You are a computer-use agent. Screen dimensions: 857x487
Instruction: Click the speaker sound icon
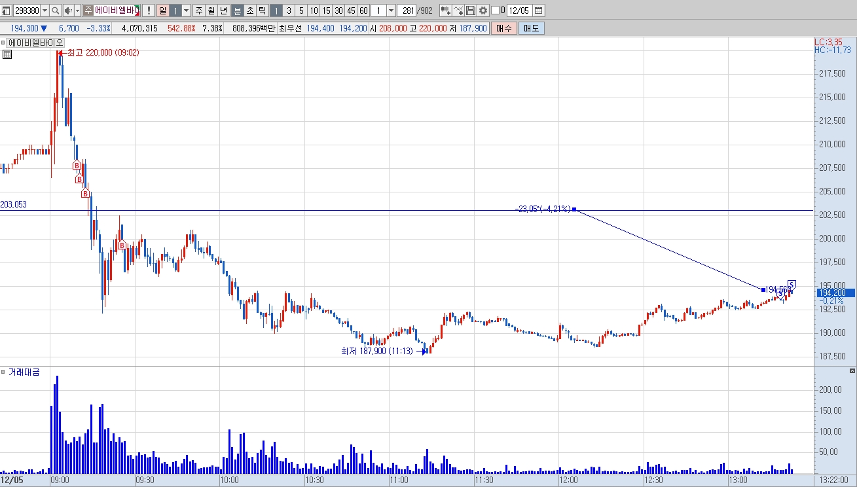[x=67, y=10]
